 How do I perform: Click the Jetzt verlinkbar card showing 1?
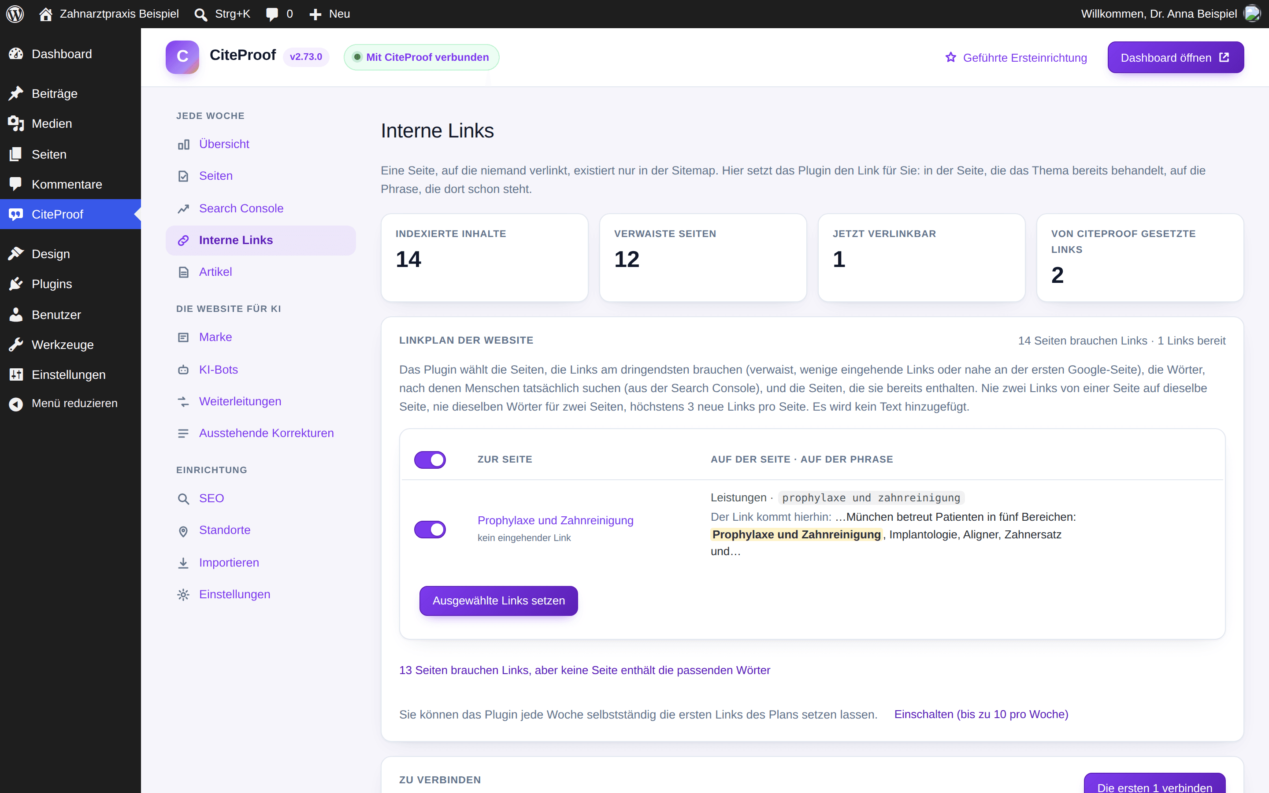pos(921,258)
